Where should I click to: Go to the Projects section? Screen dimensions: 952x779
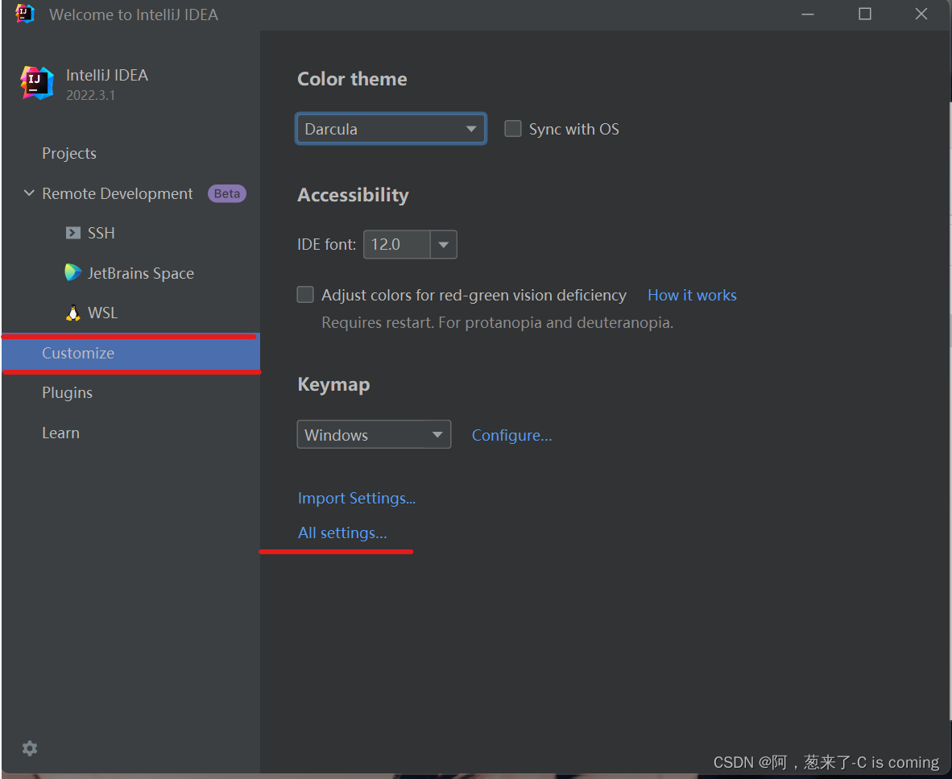(x=69, y=153)
